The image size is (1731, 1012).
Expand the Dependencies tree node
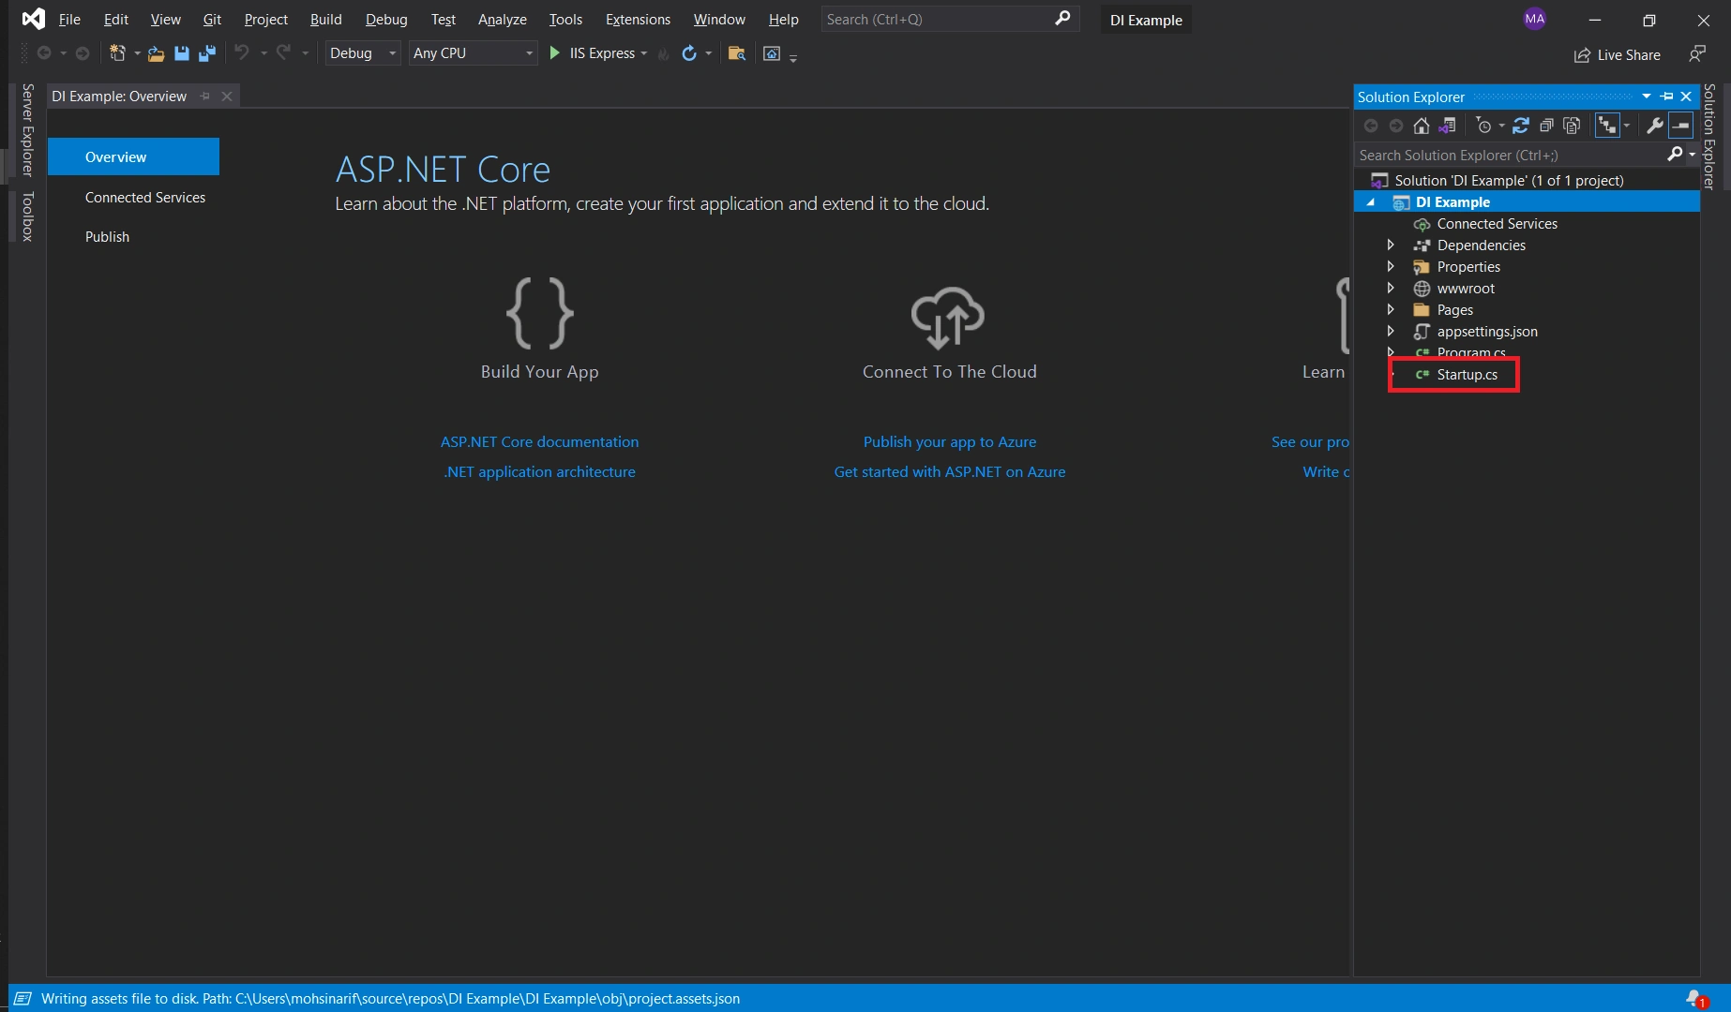[1391, 245]
